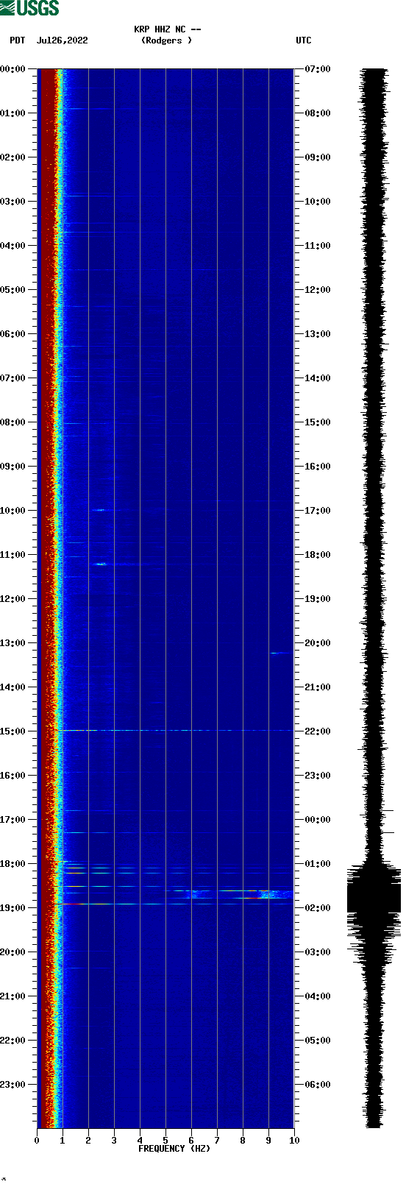Click the 'PDT' timezone label
This screenshot has width=406, height=1187.
point(18,40)
